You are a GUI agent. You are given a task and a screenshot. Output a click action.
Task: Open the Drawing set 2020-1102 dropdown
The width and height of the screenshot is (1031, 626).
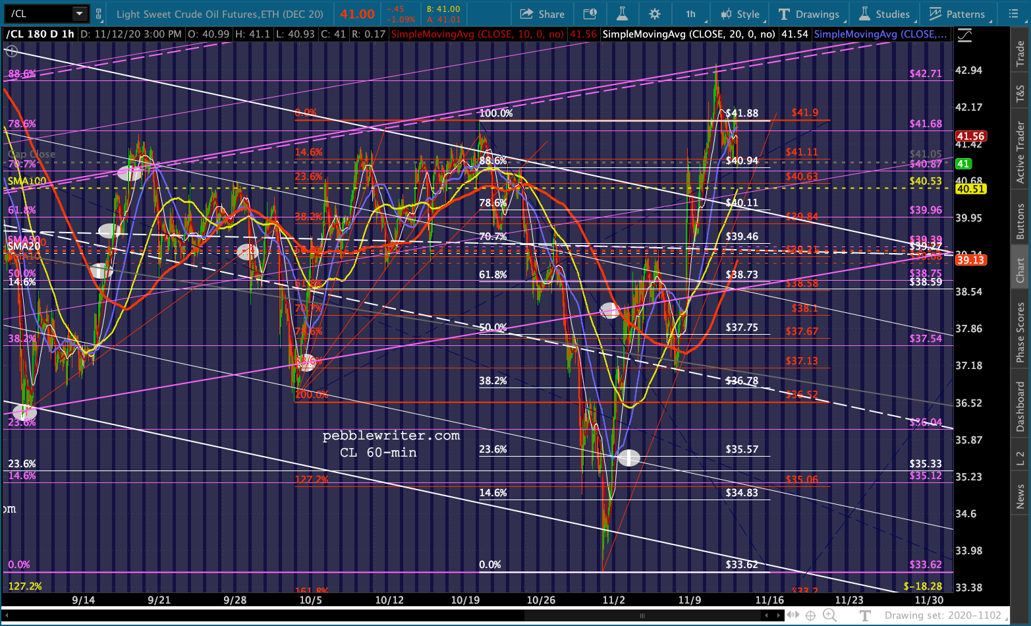pos(946,615)
